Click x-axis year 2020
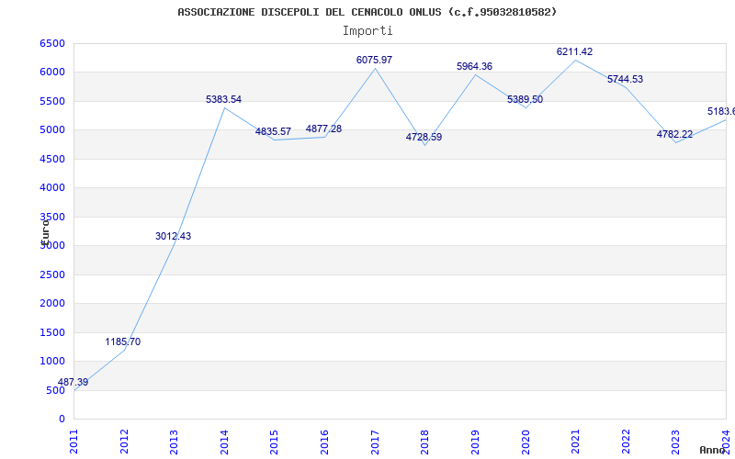 pyautogui.click(x=526, y=442)
